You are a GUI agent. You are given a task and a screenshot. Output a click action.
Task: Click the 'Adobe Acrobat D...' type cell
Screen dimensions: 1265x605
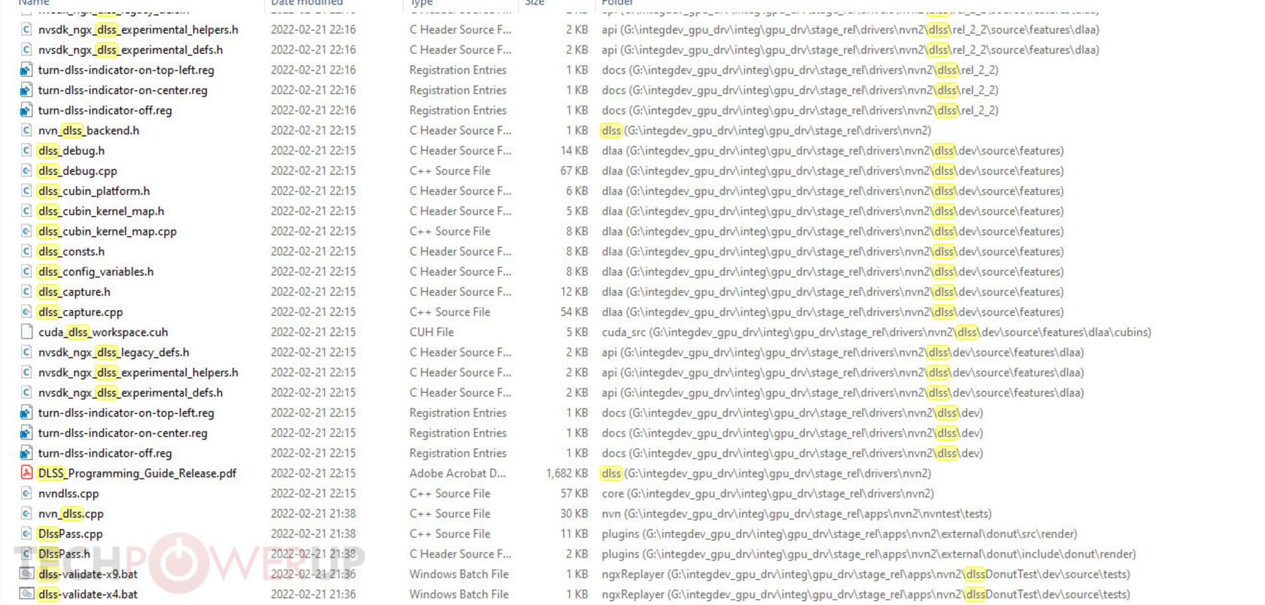click(458, 473)
